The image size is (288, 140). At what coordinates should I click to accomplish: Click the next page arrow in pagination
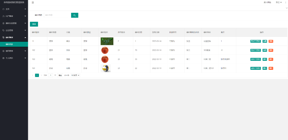tap(41, 75)
